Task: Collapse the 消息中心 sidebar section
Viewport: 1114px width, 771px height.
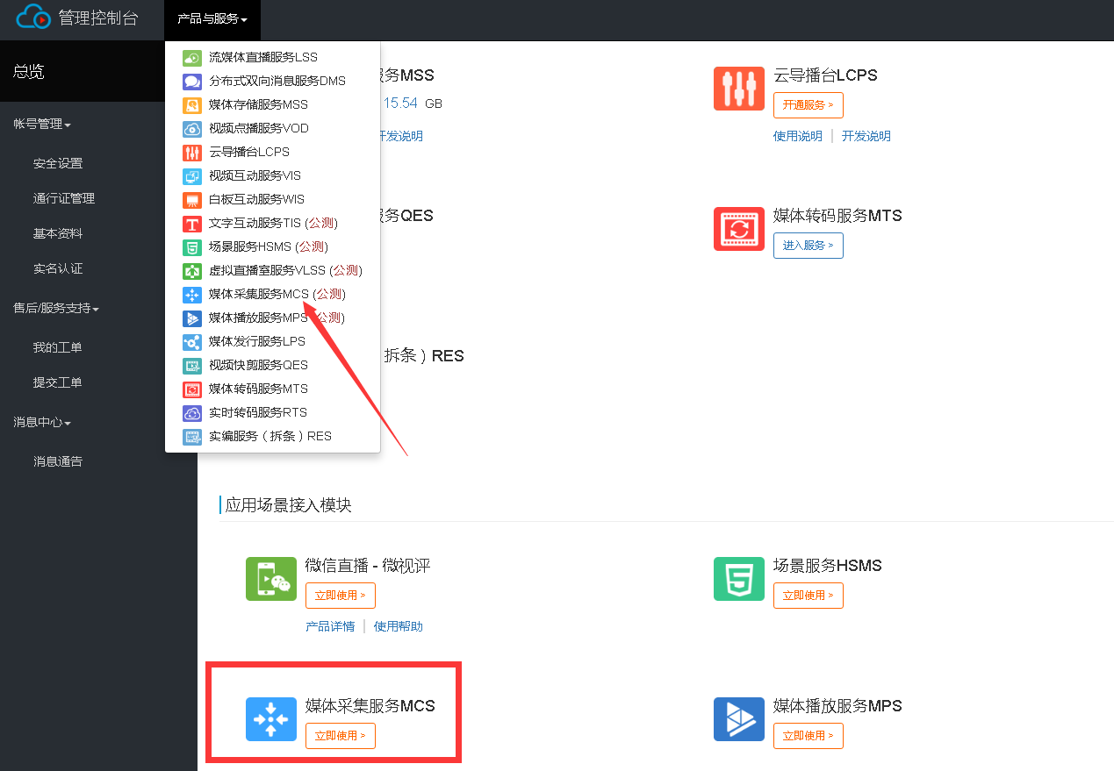Action: pyautogui.click(x=41, y=423)
